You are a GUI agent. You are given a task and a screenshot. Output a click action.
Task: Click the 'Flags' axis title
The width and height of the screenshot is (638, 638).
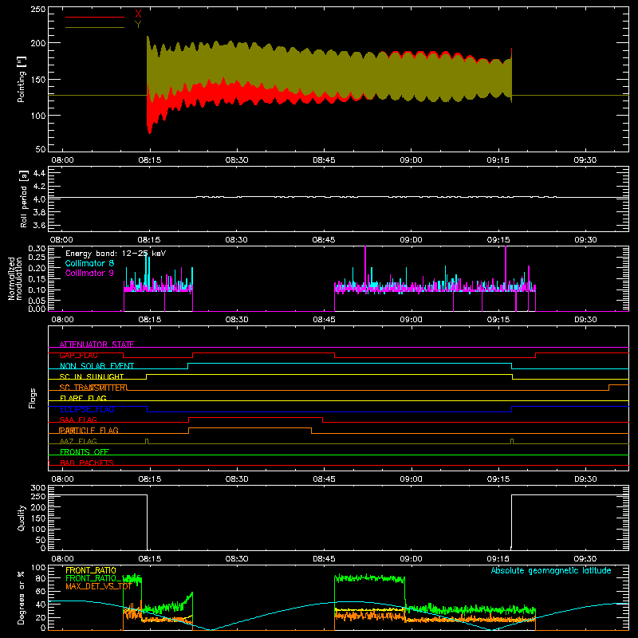point(32,398)
